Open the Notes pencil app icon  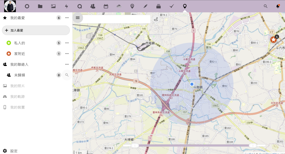pos(145,6)
